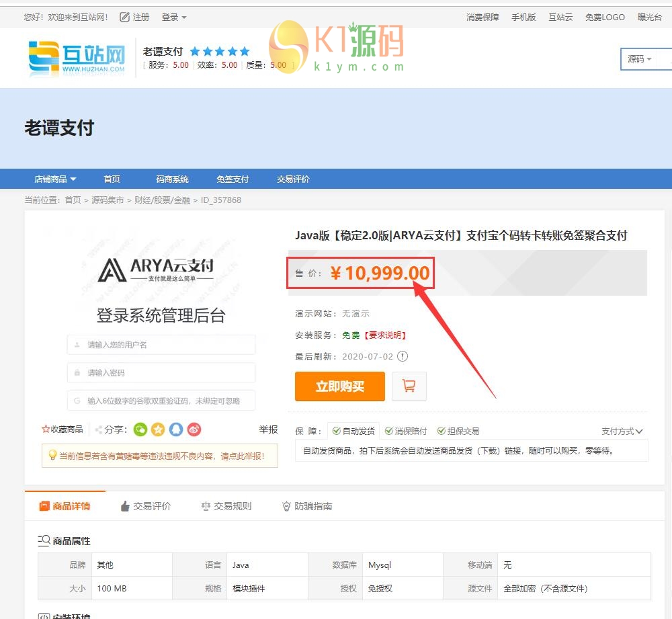Share via the WeChat icon
Viewport: 672px width, 619px height.
click(x=140, y=429)
